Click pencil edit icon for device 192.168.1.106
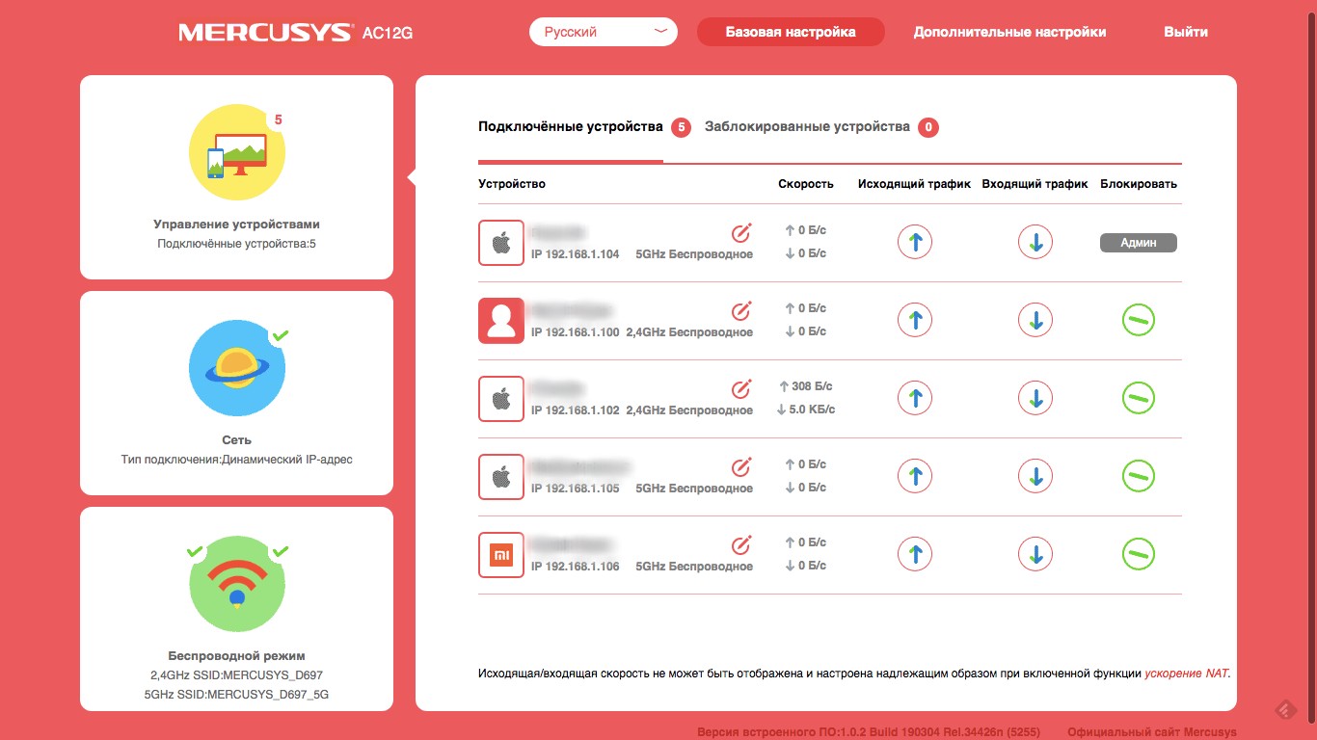 tap(740, 544)
